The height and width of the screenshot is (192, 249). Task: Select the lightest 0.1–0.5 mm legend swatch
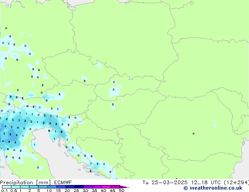coord(7,187)
